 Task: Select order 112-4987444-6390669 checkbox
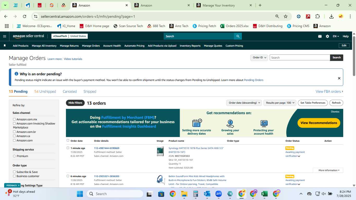pos(68,148)
